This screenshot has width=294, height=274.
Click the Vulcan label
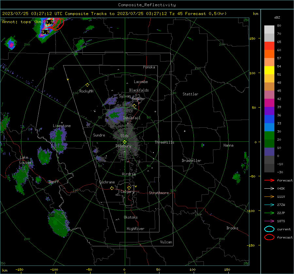click(x=166, y=242)
